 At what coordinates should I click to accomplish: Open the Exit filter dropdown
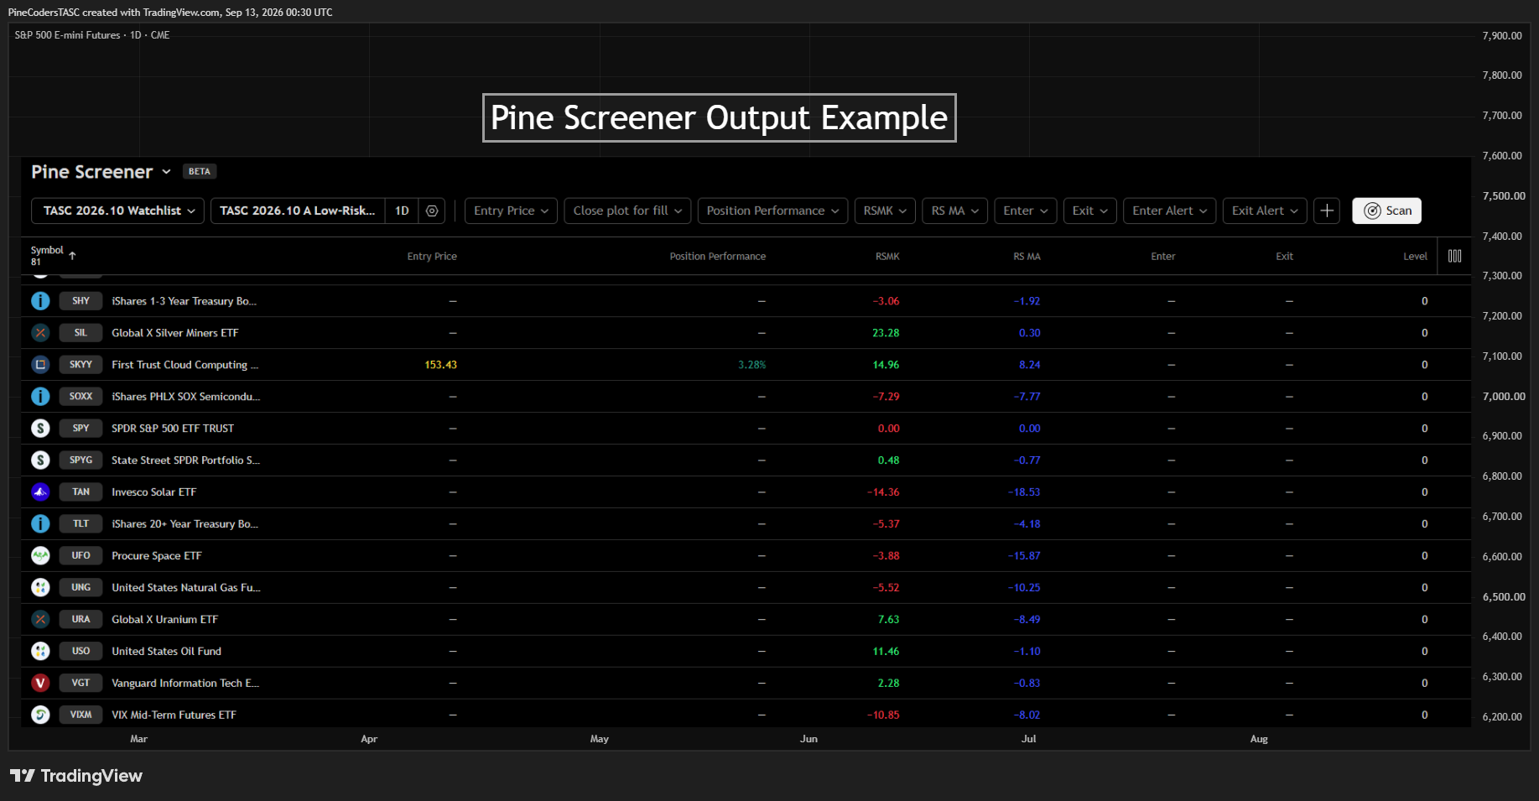tap(1089, 211)
